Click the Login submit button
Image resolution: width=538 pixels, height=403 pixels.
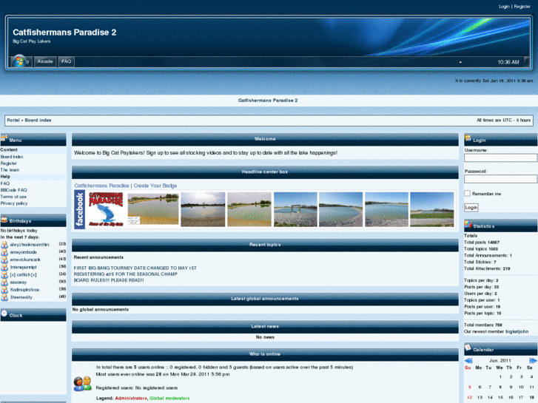[x=471, y=208]
